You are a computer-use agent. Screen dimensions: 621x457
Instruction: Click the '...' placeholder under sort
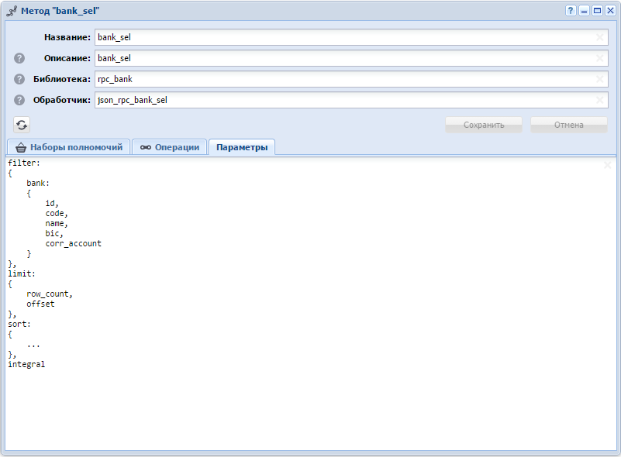click(x=33, y=345)
